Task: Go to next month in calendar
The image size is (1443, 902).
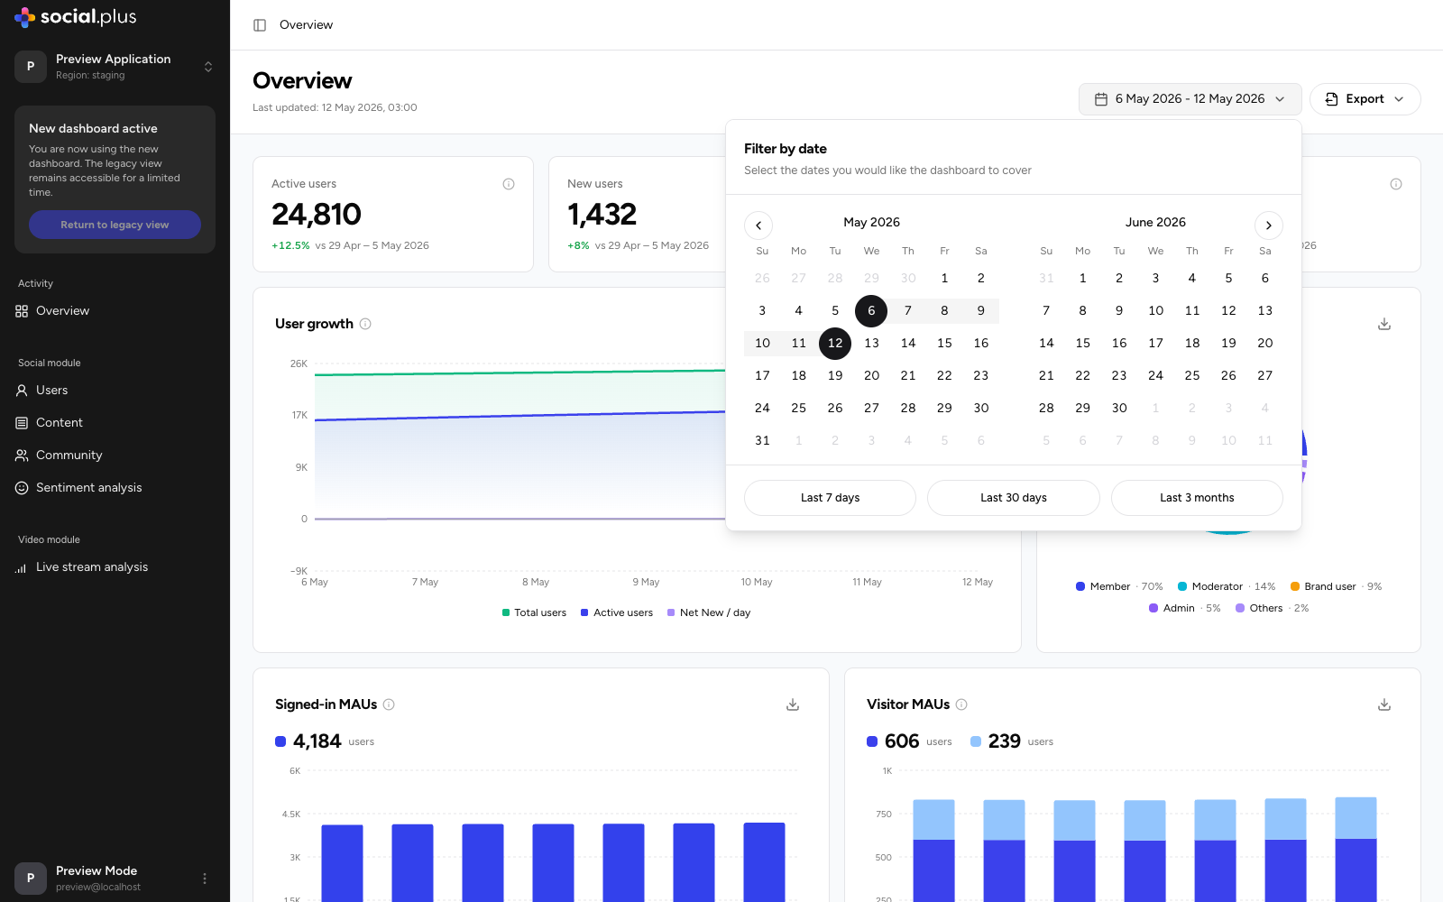Action: pyautogui.click(x=1269, y=225)
